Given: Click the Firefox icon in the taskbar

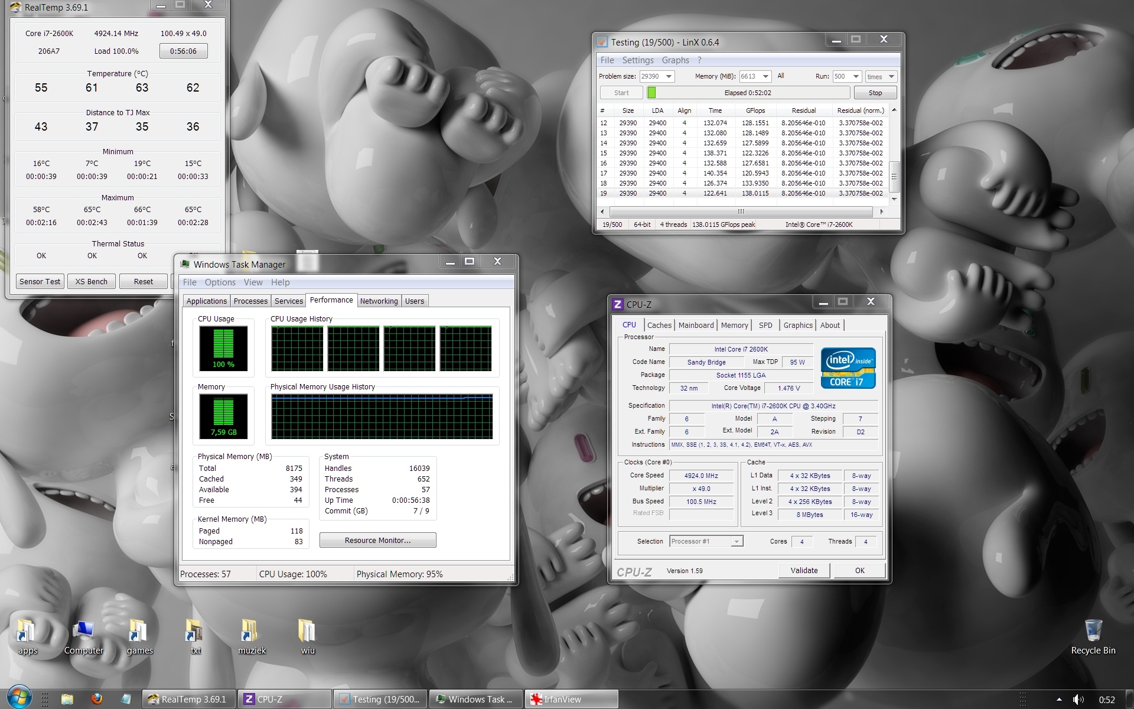Looking at the screenshot, I should pos(97,699).
